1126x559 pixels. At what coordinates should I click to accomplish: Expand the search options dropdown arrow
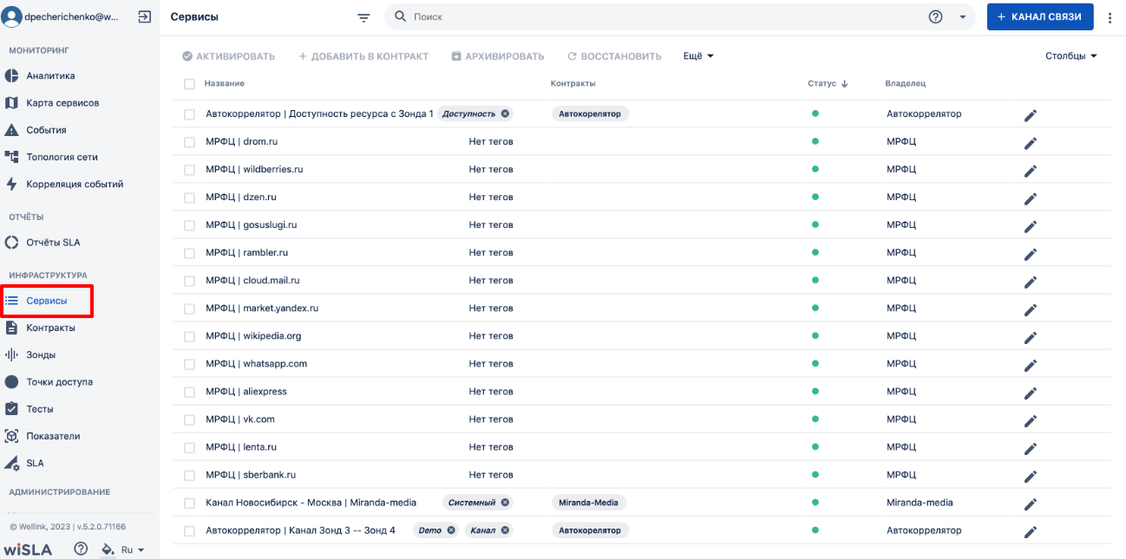point(962,16)
